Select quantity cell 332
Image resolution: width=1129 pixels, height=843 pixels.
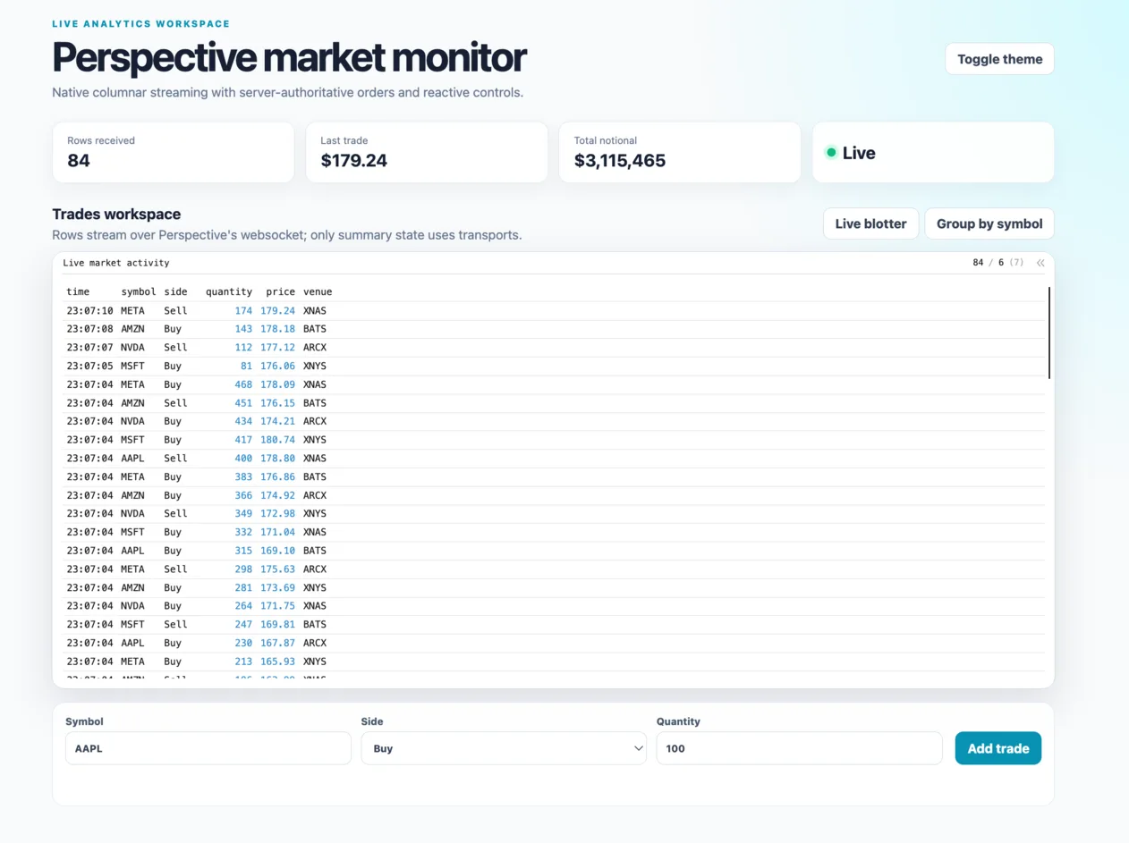[x=243, y=532]
